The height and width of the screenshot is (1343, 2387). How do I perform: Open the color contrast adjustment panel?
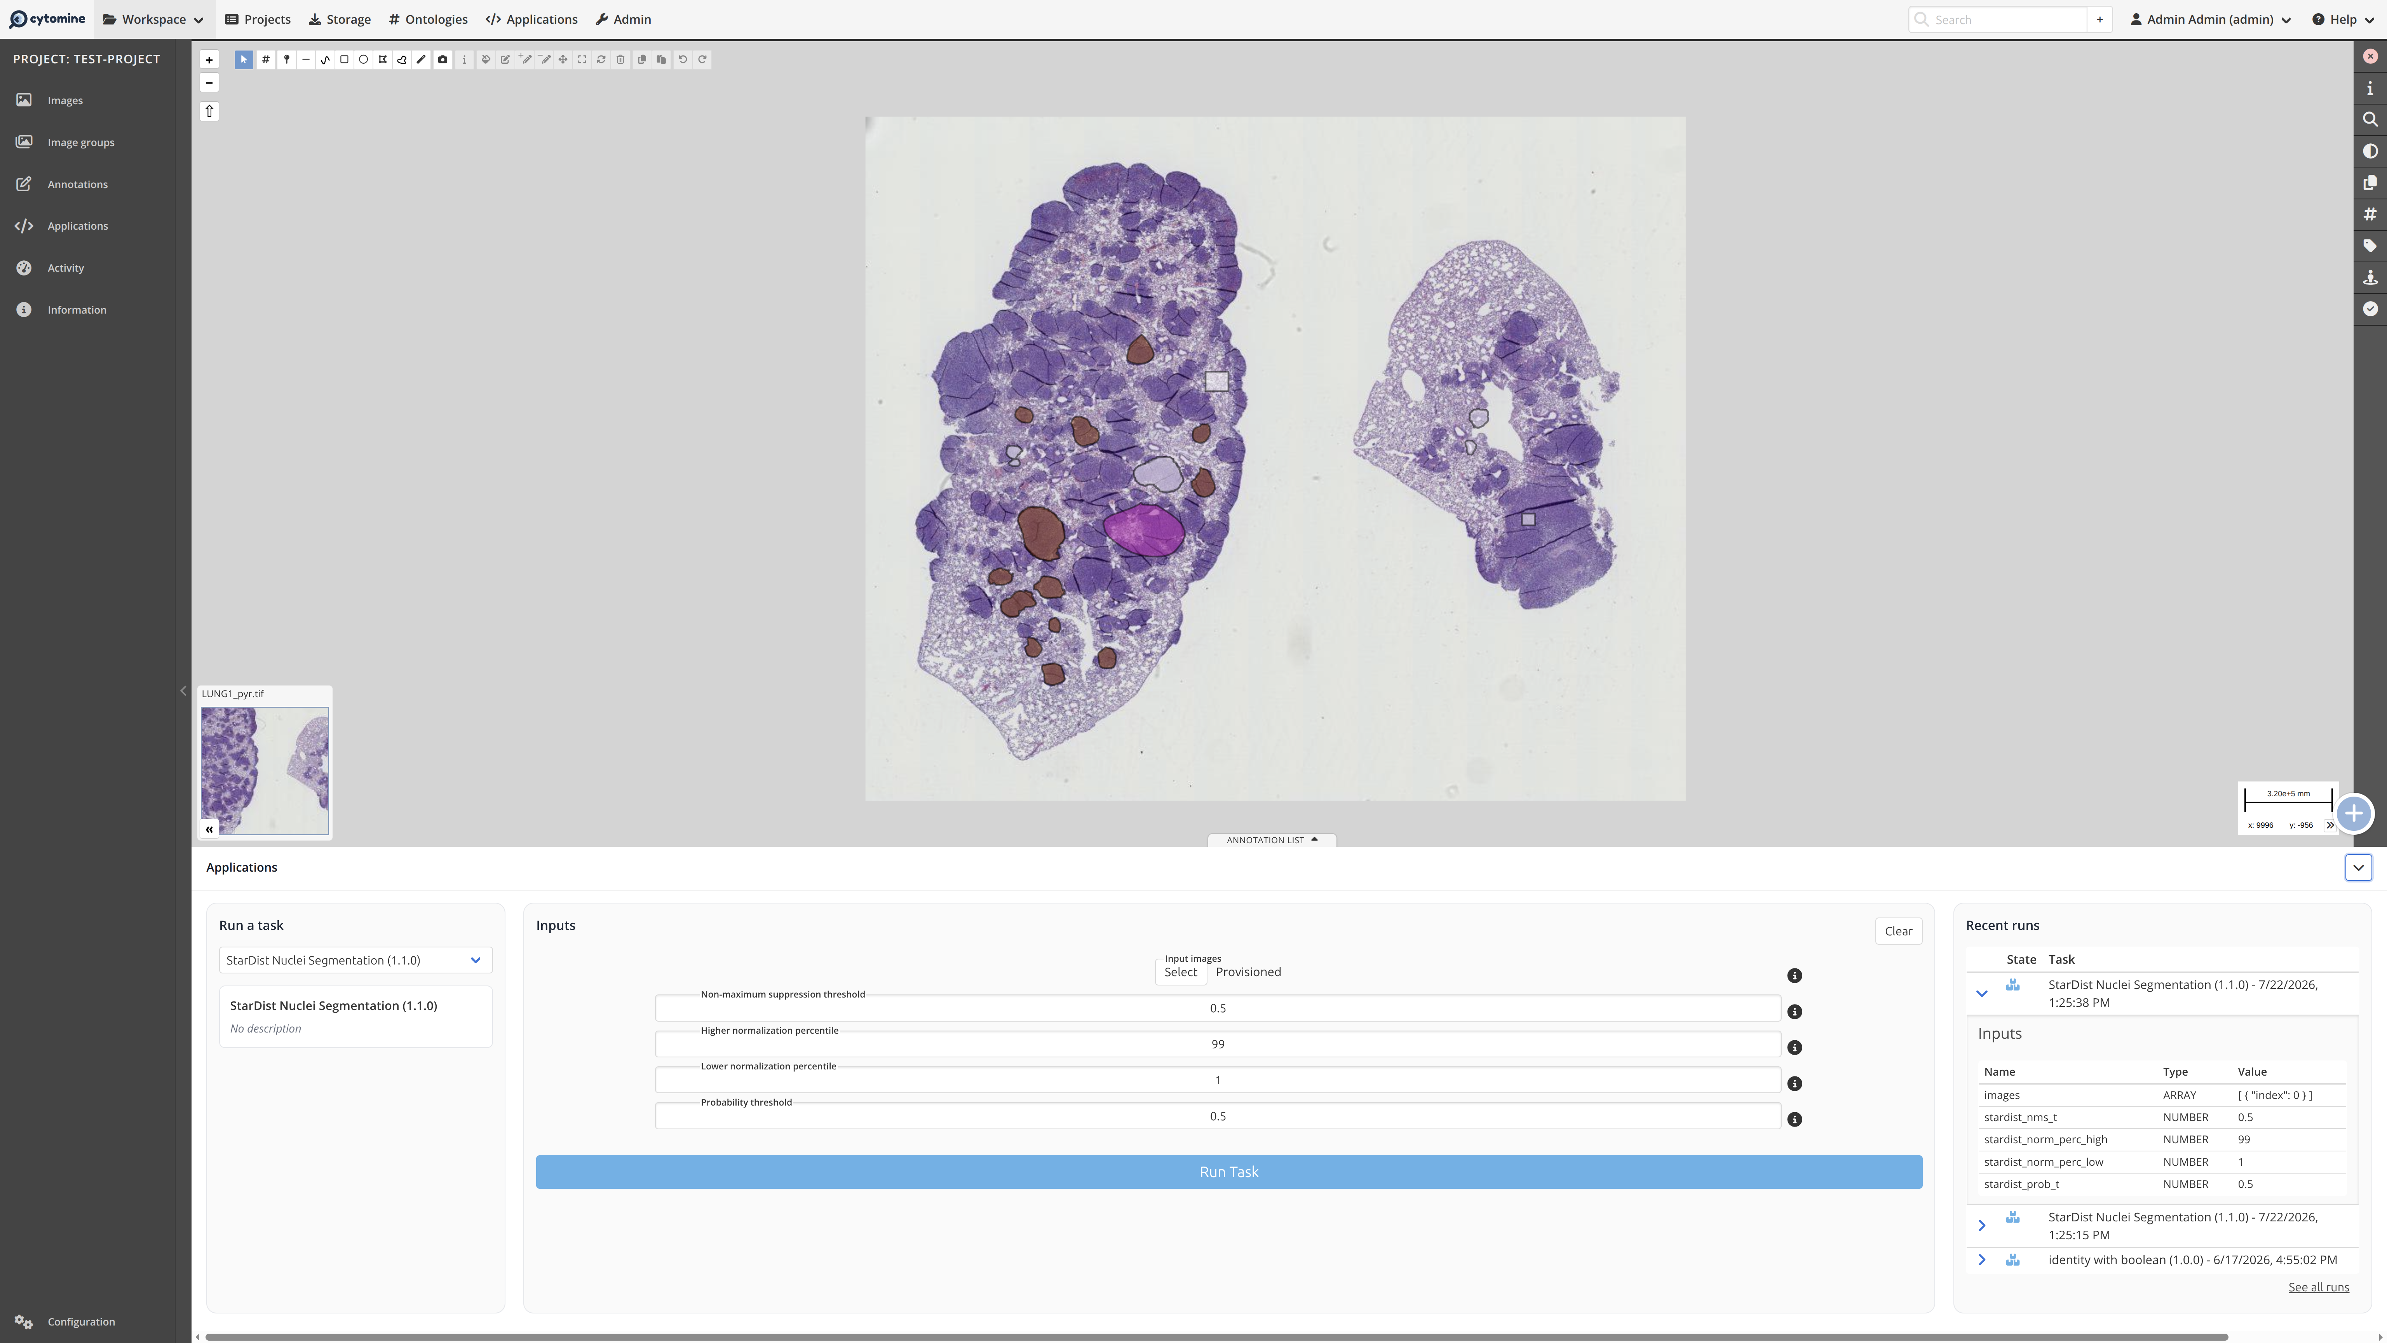pyautogui.click(x=2370, y=151)
